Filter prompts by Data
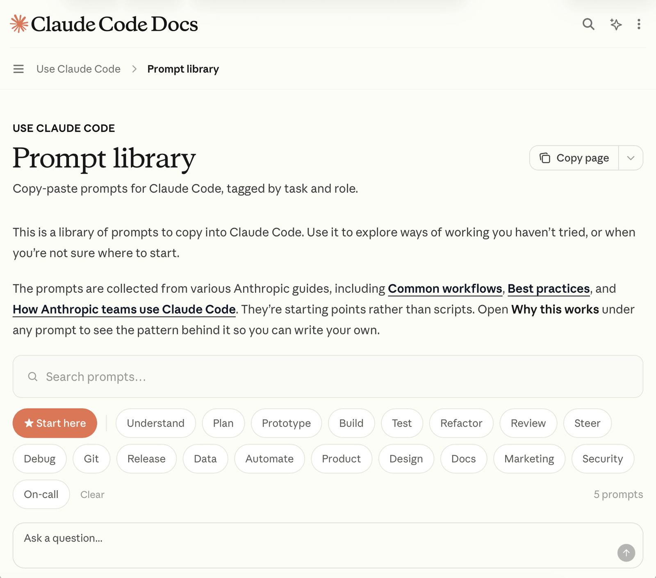 click(205, 459)
